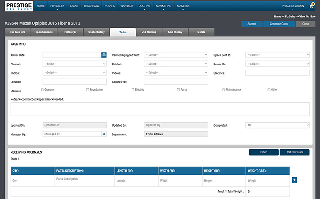Click the Width field in Truck 1
Viewport: 320px width, 199px height.
180,181
